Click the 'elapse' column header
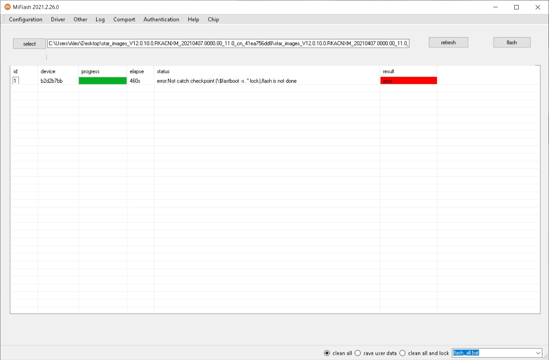This screenshot has width=549, height=360. 140,71
